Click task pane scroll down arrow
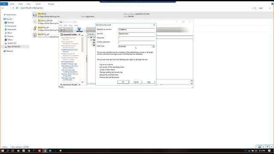 point(83,82)
